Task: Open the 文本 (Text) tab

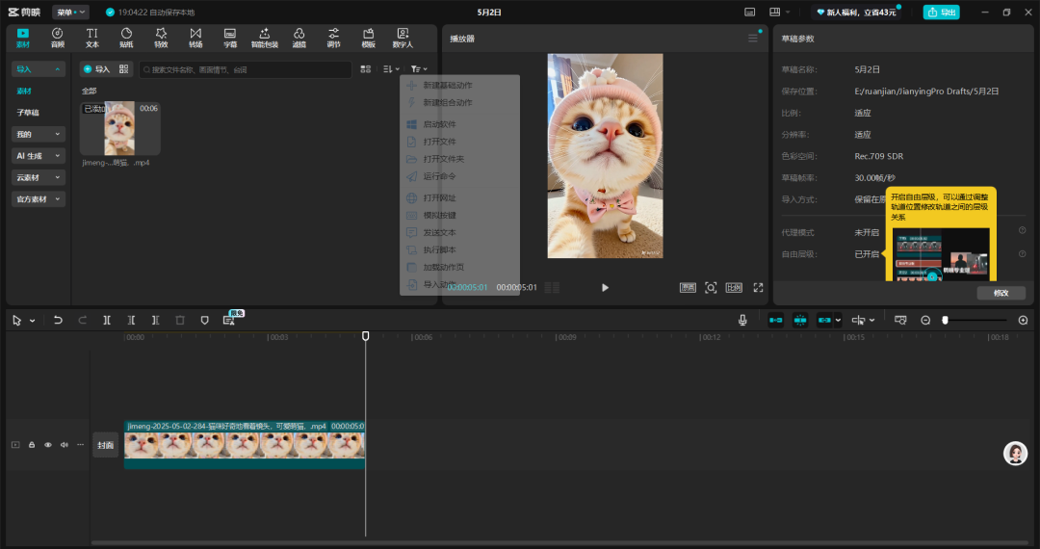Action: click(92, 38)
